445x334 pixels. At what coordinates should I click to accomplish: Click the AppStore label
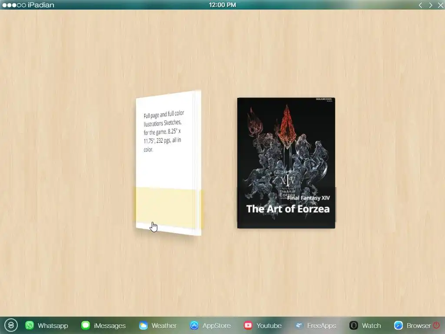tap(216, 325)
